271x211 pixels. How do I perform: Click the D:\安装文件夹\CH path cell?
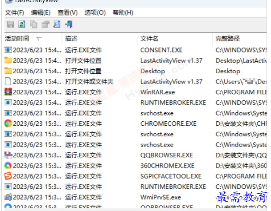[x=241, y=123]
